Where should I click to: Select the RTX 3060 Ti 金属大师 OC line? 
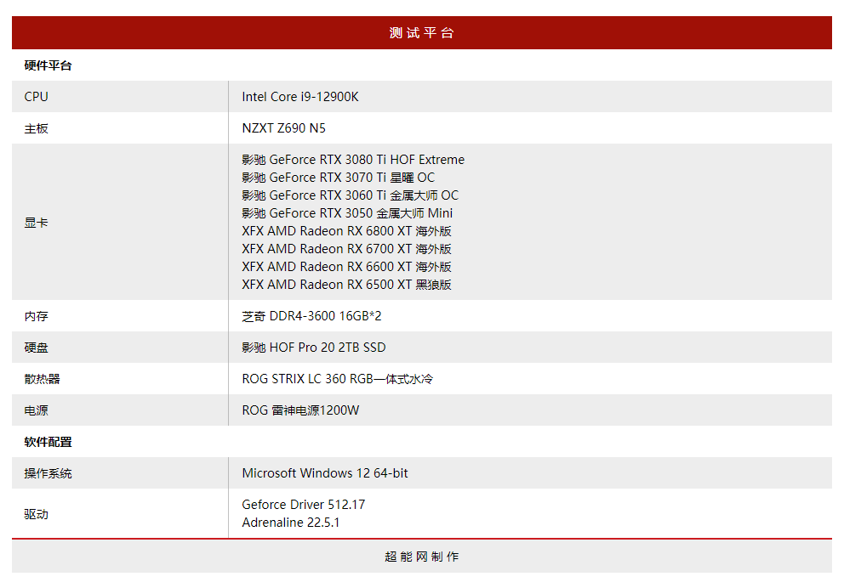[350, 195]
